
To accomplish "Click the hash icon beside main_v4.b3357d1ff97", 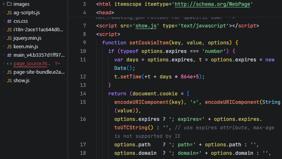I will (x=9, y=55).
